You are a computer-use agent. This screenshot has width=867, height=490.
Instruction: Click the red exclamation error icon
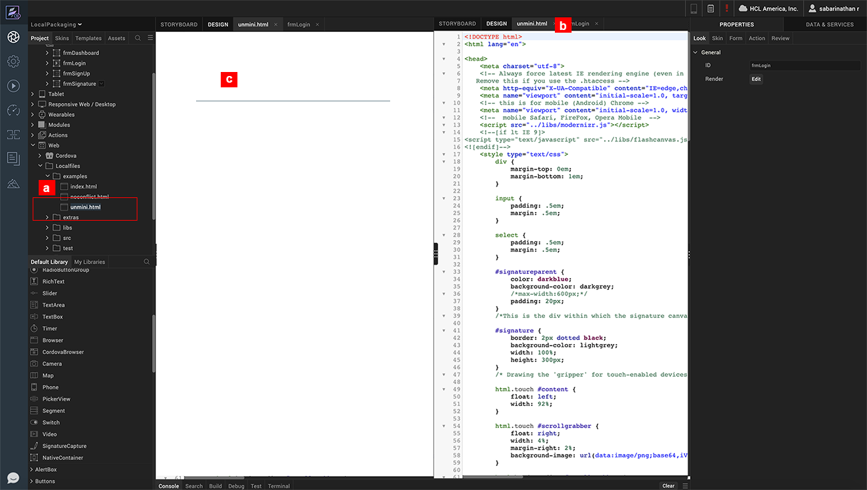tap(726, 9)
